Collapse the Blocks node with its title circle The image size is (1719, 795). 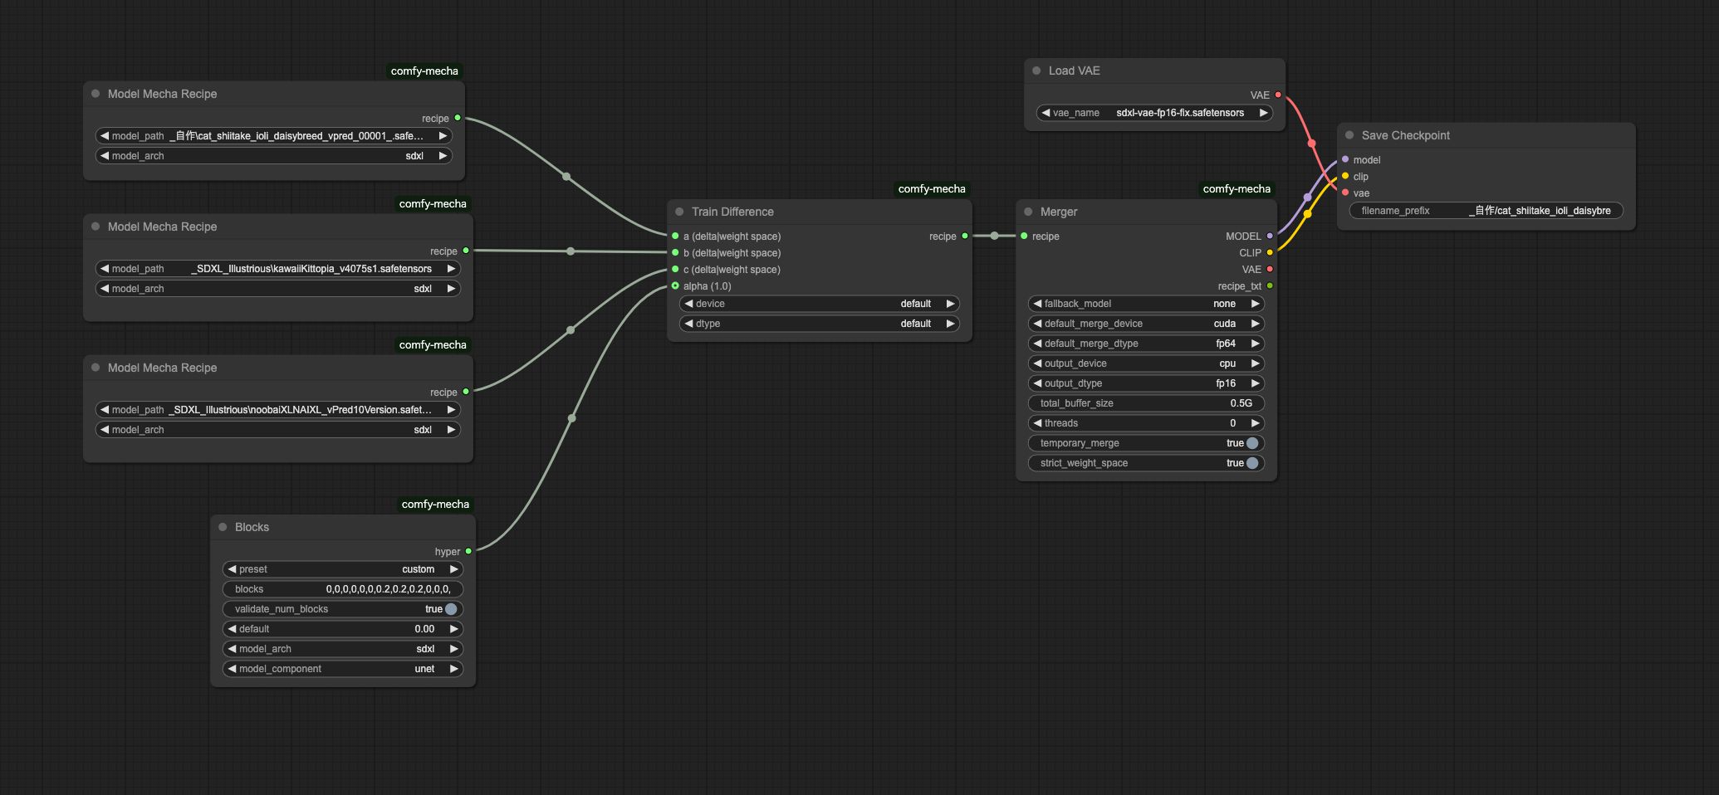(x=222, y=527)
